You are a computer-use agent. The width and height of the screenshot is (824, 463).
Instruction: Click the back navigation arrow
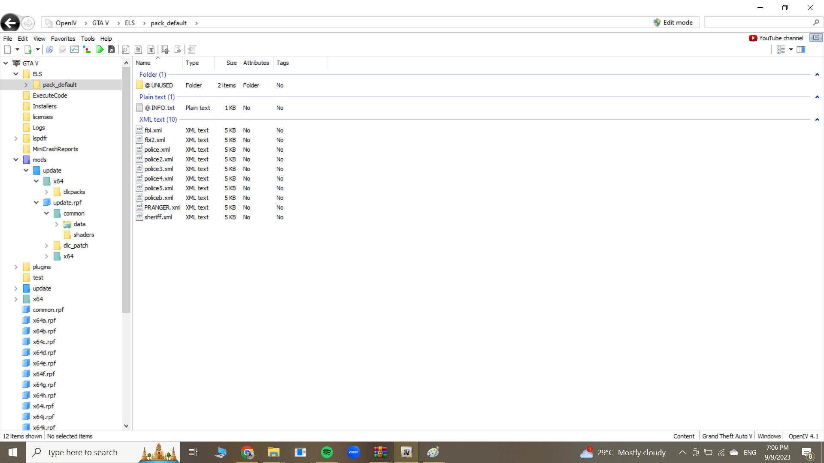pos(10,23)
